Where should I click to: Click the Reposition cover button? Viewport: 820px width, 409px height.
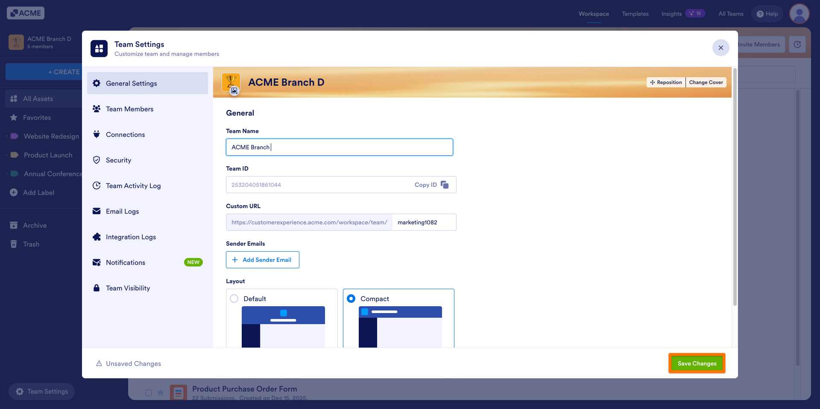666,82
